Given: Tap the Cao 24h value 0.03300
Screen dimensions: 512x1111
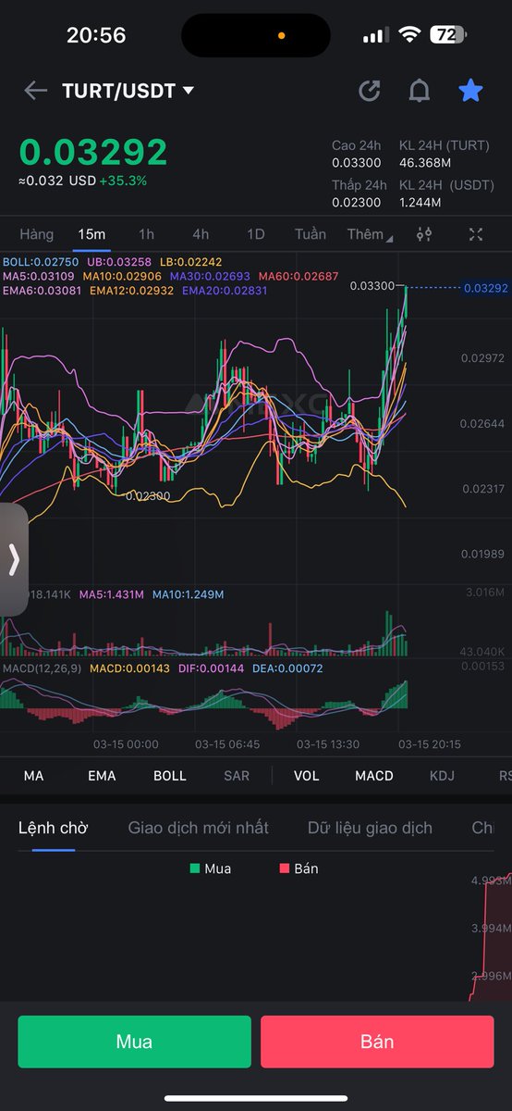Looking at the screenshot, I should pyautogui.click(x=356, y=163).
